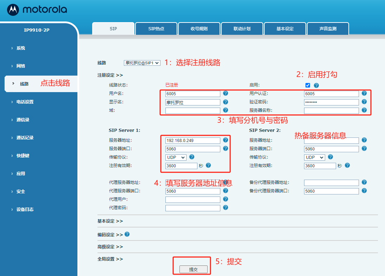Screen dimensions: 385x276
Task: Open help icon for 备份代理服务器地址 field
Action: pyautogui.click(x=364, y=182)
